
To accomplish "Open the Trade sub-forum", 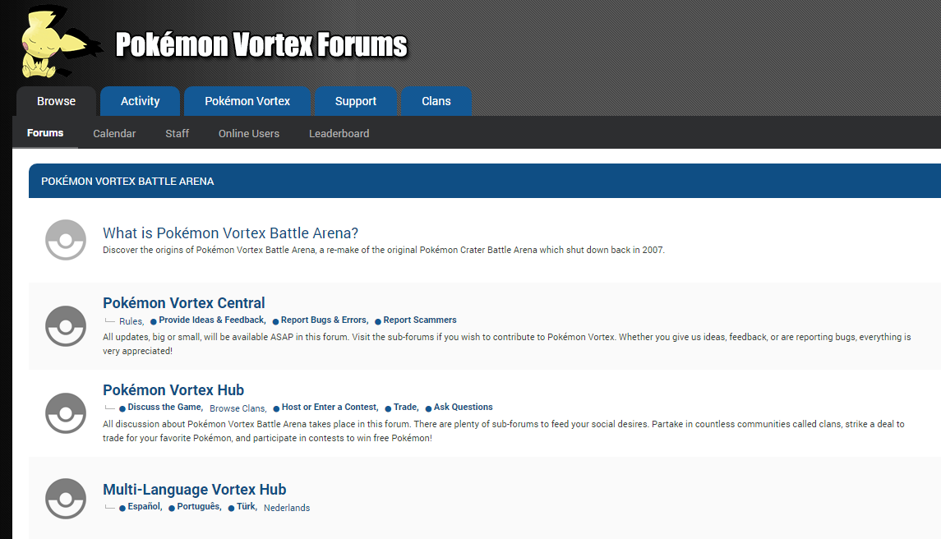I will coord(406,407).
